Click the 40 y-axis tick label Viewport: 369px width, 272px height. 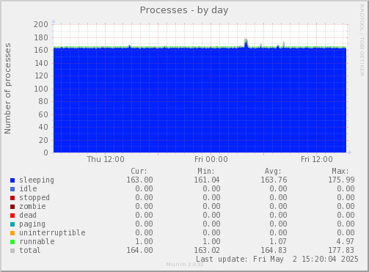click(x=43, y=127)
